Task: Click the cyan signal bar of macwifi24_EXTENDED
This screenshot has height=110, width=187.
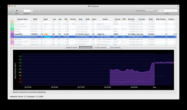Action: tap(47, 37)
